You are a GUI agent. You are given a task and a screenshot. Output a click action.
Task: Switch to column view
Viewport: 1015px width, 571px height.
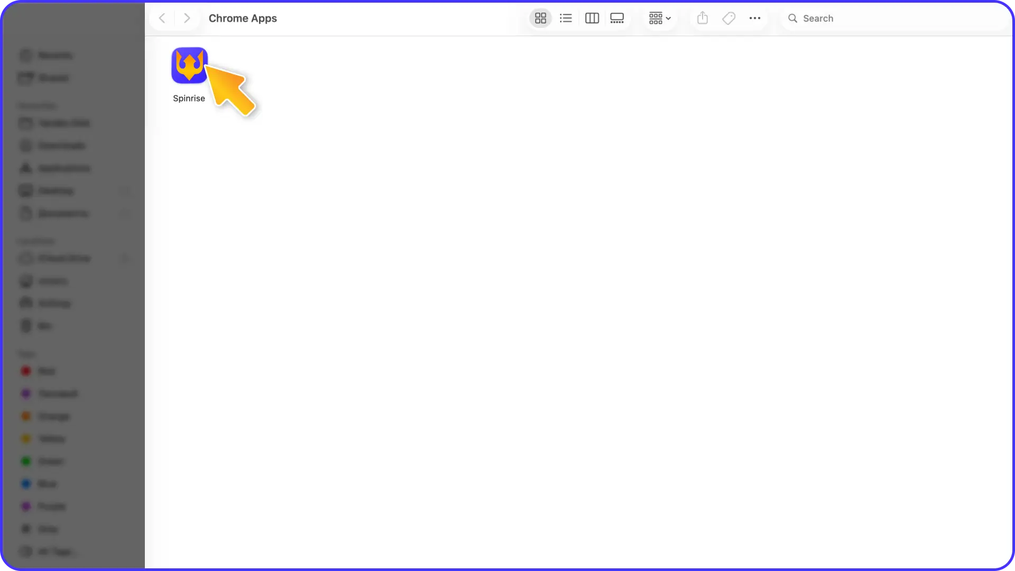(592, 19)
